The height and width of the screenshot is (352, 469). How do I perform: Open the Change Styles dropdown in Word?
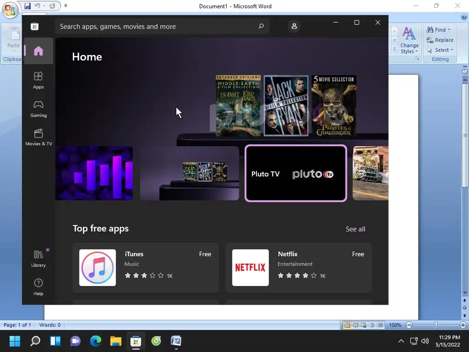pos(409,40)
